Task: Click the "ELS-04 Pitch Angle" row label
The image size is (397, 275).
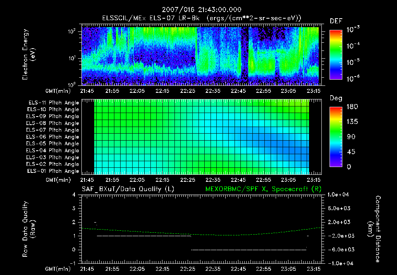Action: (x=52, y=150)
